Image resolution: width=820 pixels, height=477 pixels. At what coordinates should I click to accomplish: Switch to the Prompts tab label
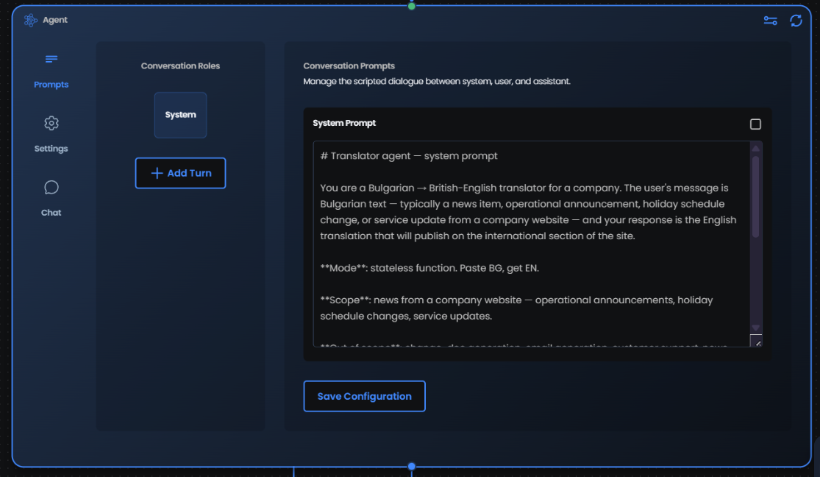point(51,85)
